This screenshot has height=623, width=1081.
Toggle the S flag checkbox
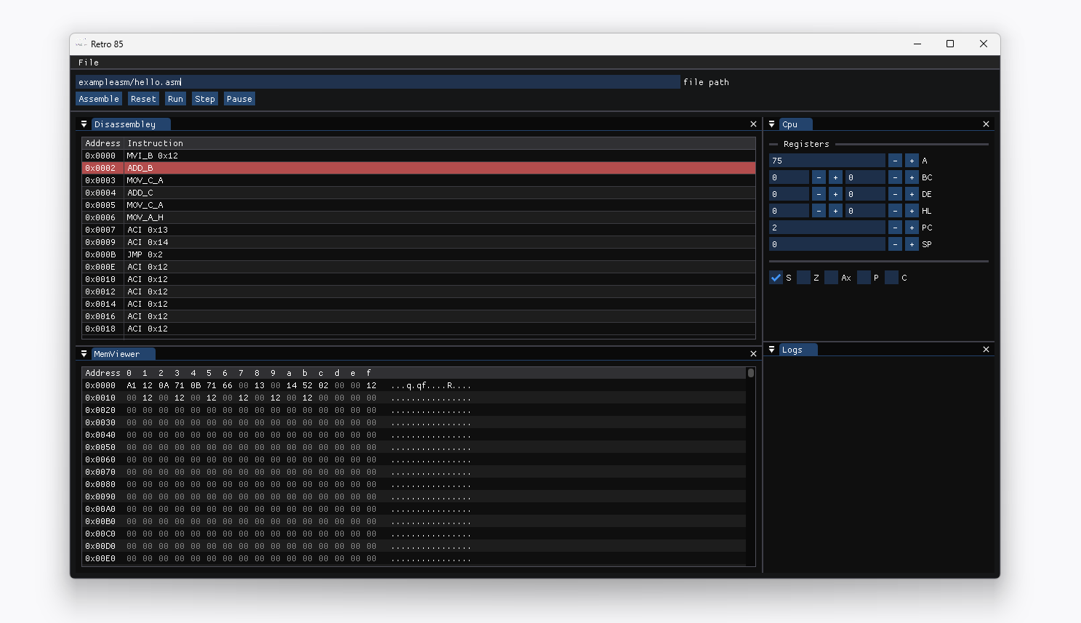click(776, 278)
